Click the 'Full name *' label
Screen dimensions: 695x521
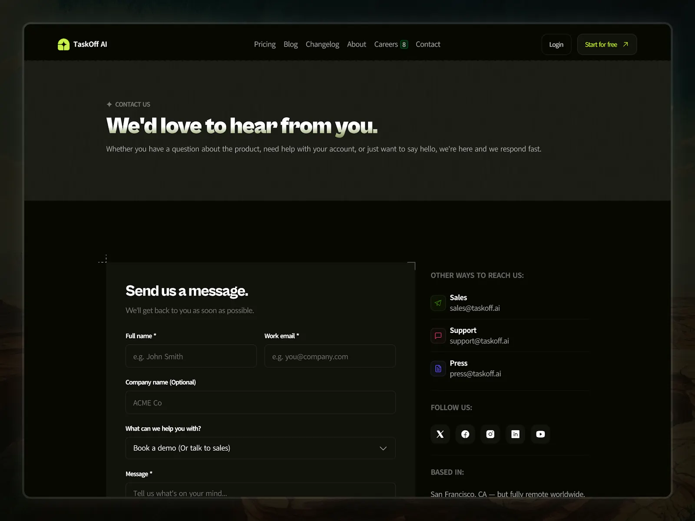[x=141, y=336]
